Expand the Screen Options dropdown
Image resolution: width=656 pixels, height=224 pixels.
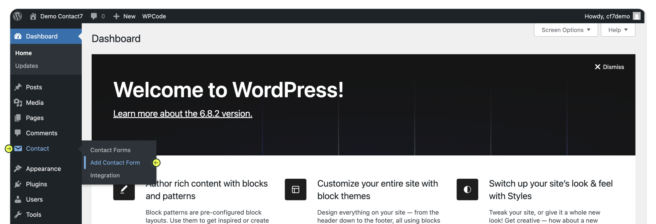(x=566, y=30)
